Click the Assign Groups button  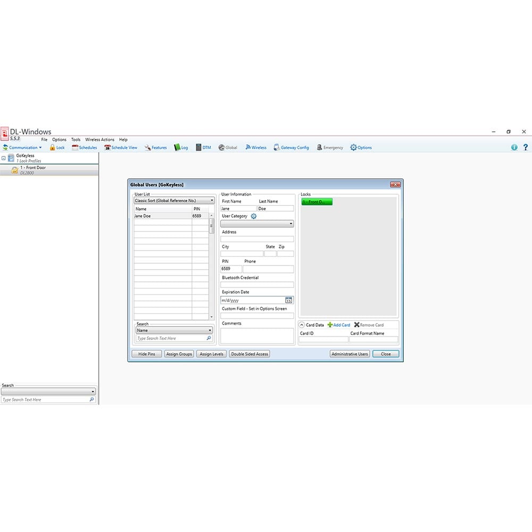179,354
